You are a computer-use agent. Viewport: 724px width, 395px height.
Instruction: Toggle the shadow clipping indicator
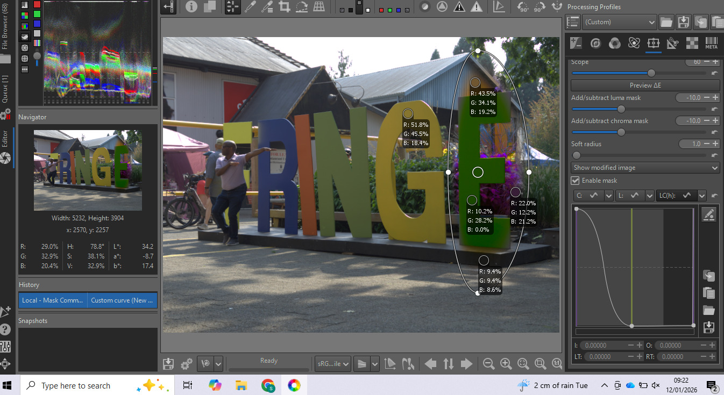(x=459, y=6)
